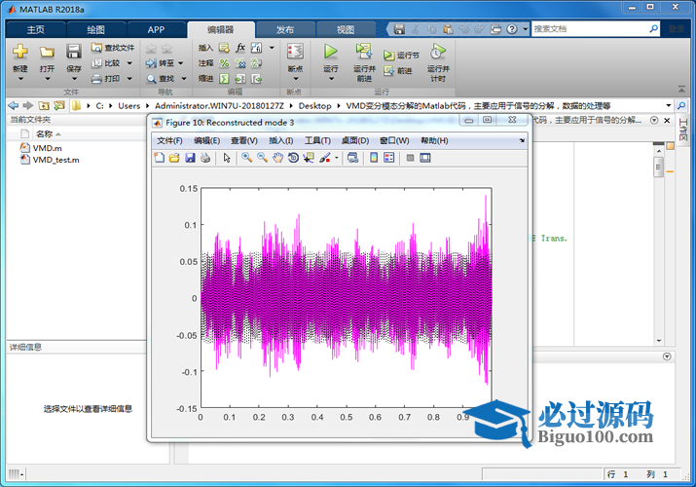Expand the address bar path dropdown
This screenshot has width=696, height=487.
[668, 105]
